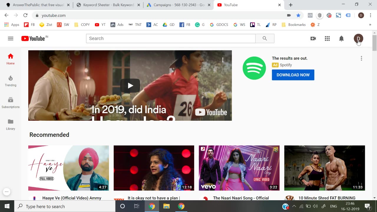Image resolution: width=377 pixels, height=212 pixels.
Task: Click the page vertical scrollbar
Action: 374,43
